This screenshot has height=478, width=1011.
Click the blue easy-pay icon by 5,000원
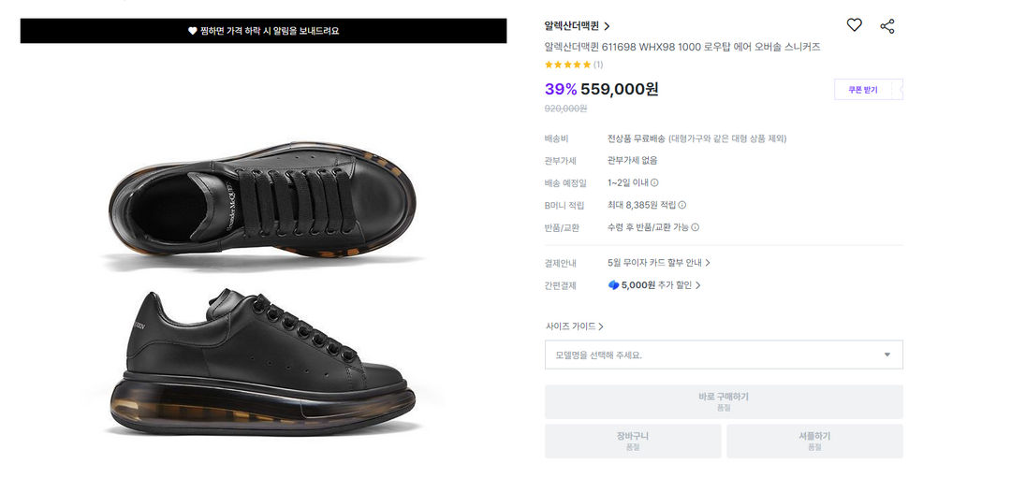(613, 285)
